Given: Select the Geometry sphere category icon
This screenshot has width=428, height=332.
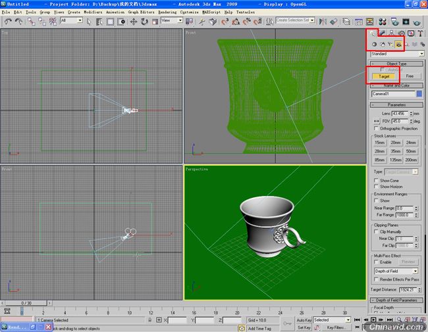Looking at the screenshot, I should pos(374,44).
